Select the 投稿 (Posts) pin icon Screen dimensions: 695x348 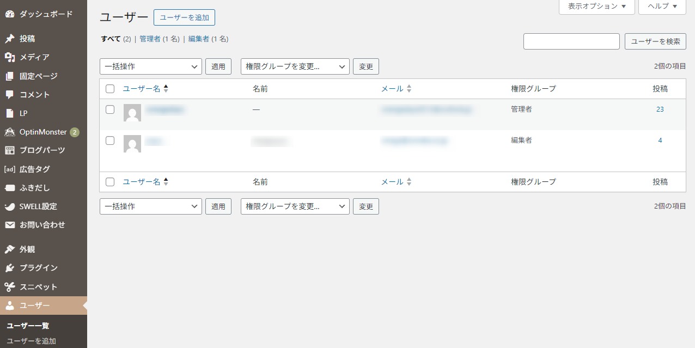(9, 38)
